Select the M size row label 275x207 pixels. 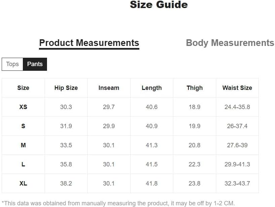point(23,145)
